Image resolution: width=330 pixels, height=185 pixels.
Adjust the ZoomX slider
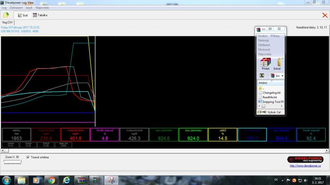[x=12, y=161]
